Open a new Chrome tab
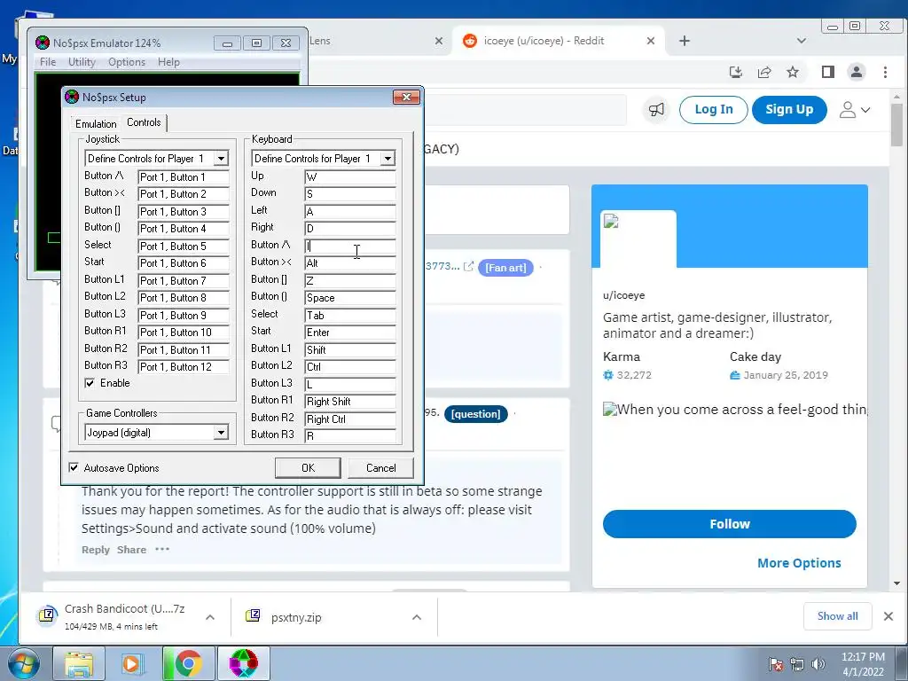908x681 pixels. 685,41
